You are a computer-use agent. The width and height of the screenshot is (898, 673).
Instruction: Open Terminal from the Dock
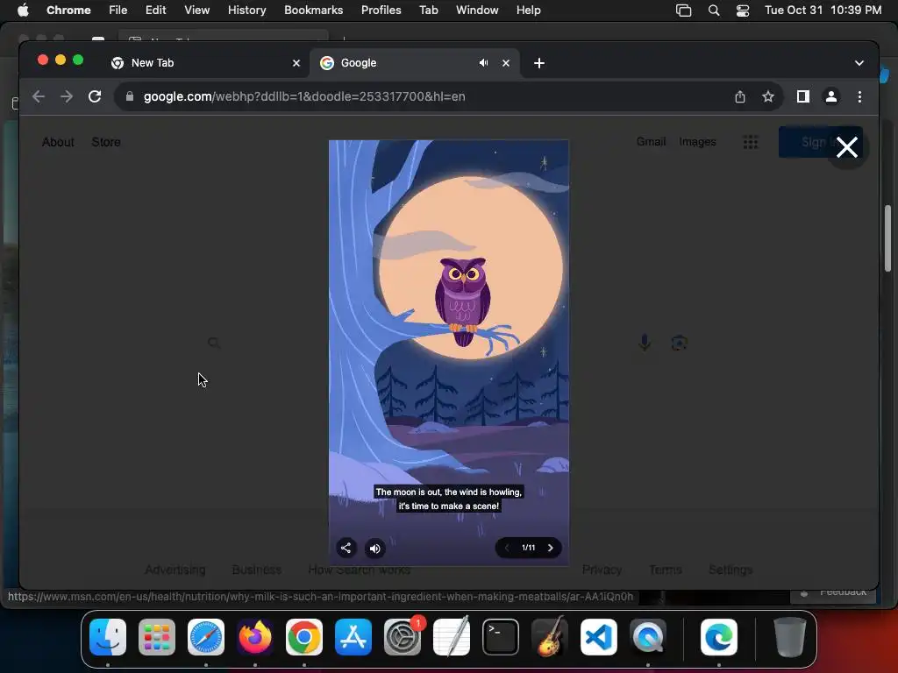(501, 637)
